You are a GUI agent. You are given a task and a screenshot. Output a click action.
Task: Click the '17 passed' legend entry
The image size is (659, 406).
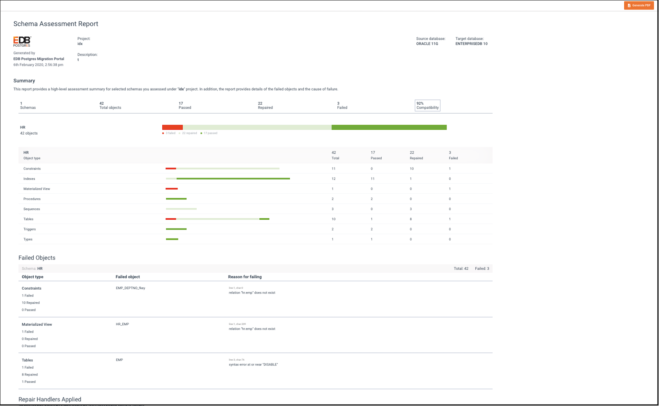pos(209,133)
